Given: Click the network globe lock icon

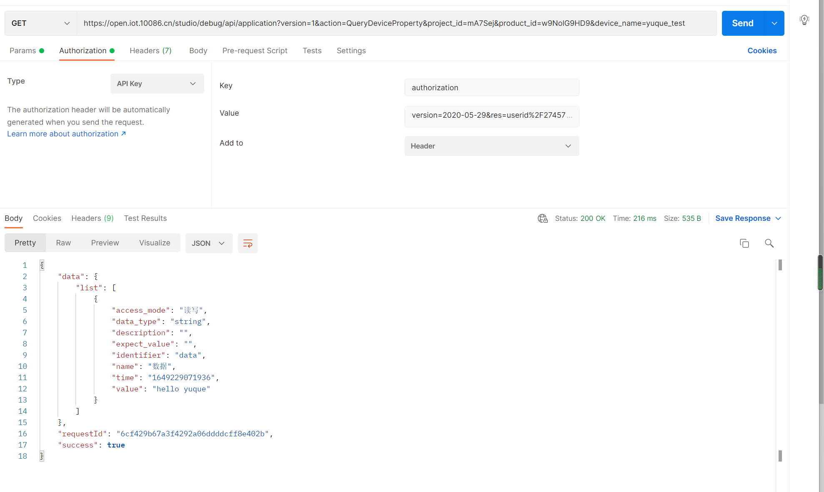Looking at the screenshot, I should coord(542,218).
